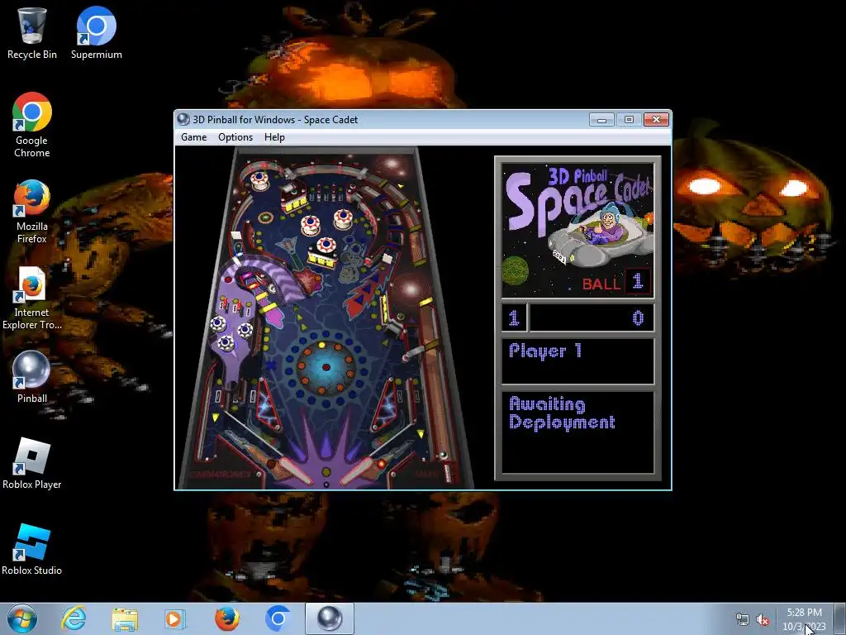Close the 3D Pinball window
The width and height of the screenshot is (846, 635).
[657, 119]
